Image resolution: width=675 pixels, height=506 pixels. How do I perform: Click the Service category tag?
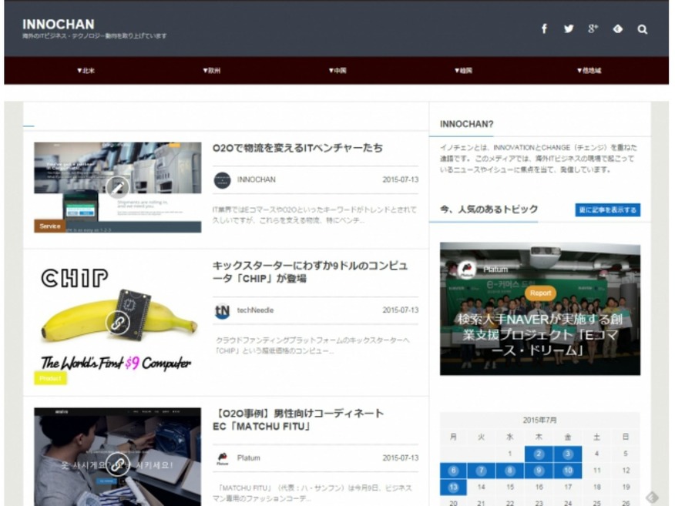[x=50, y=226]
